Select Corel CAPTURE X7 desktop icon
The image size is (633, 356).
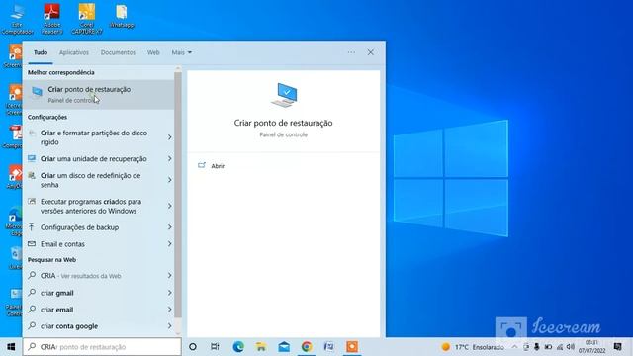point(87,20)
